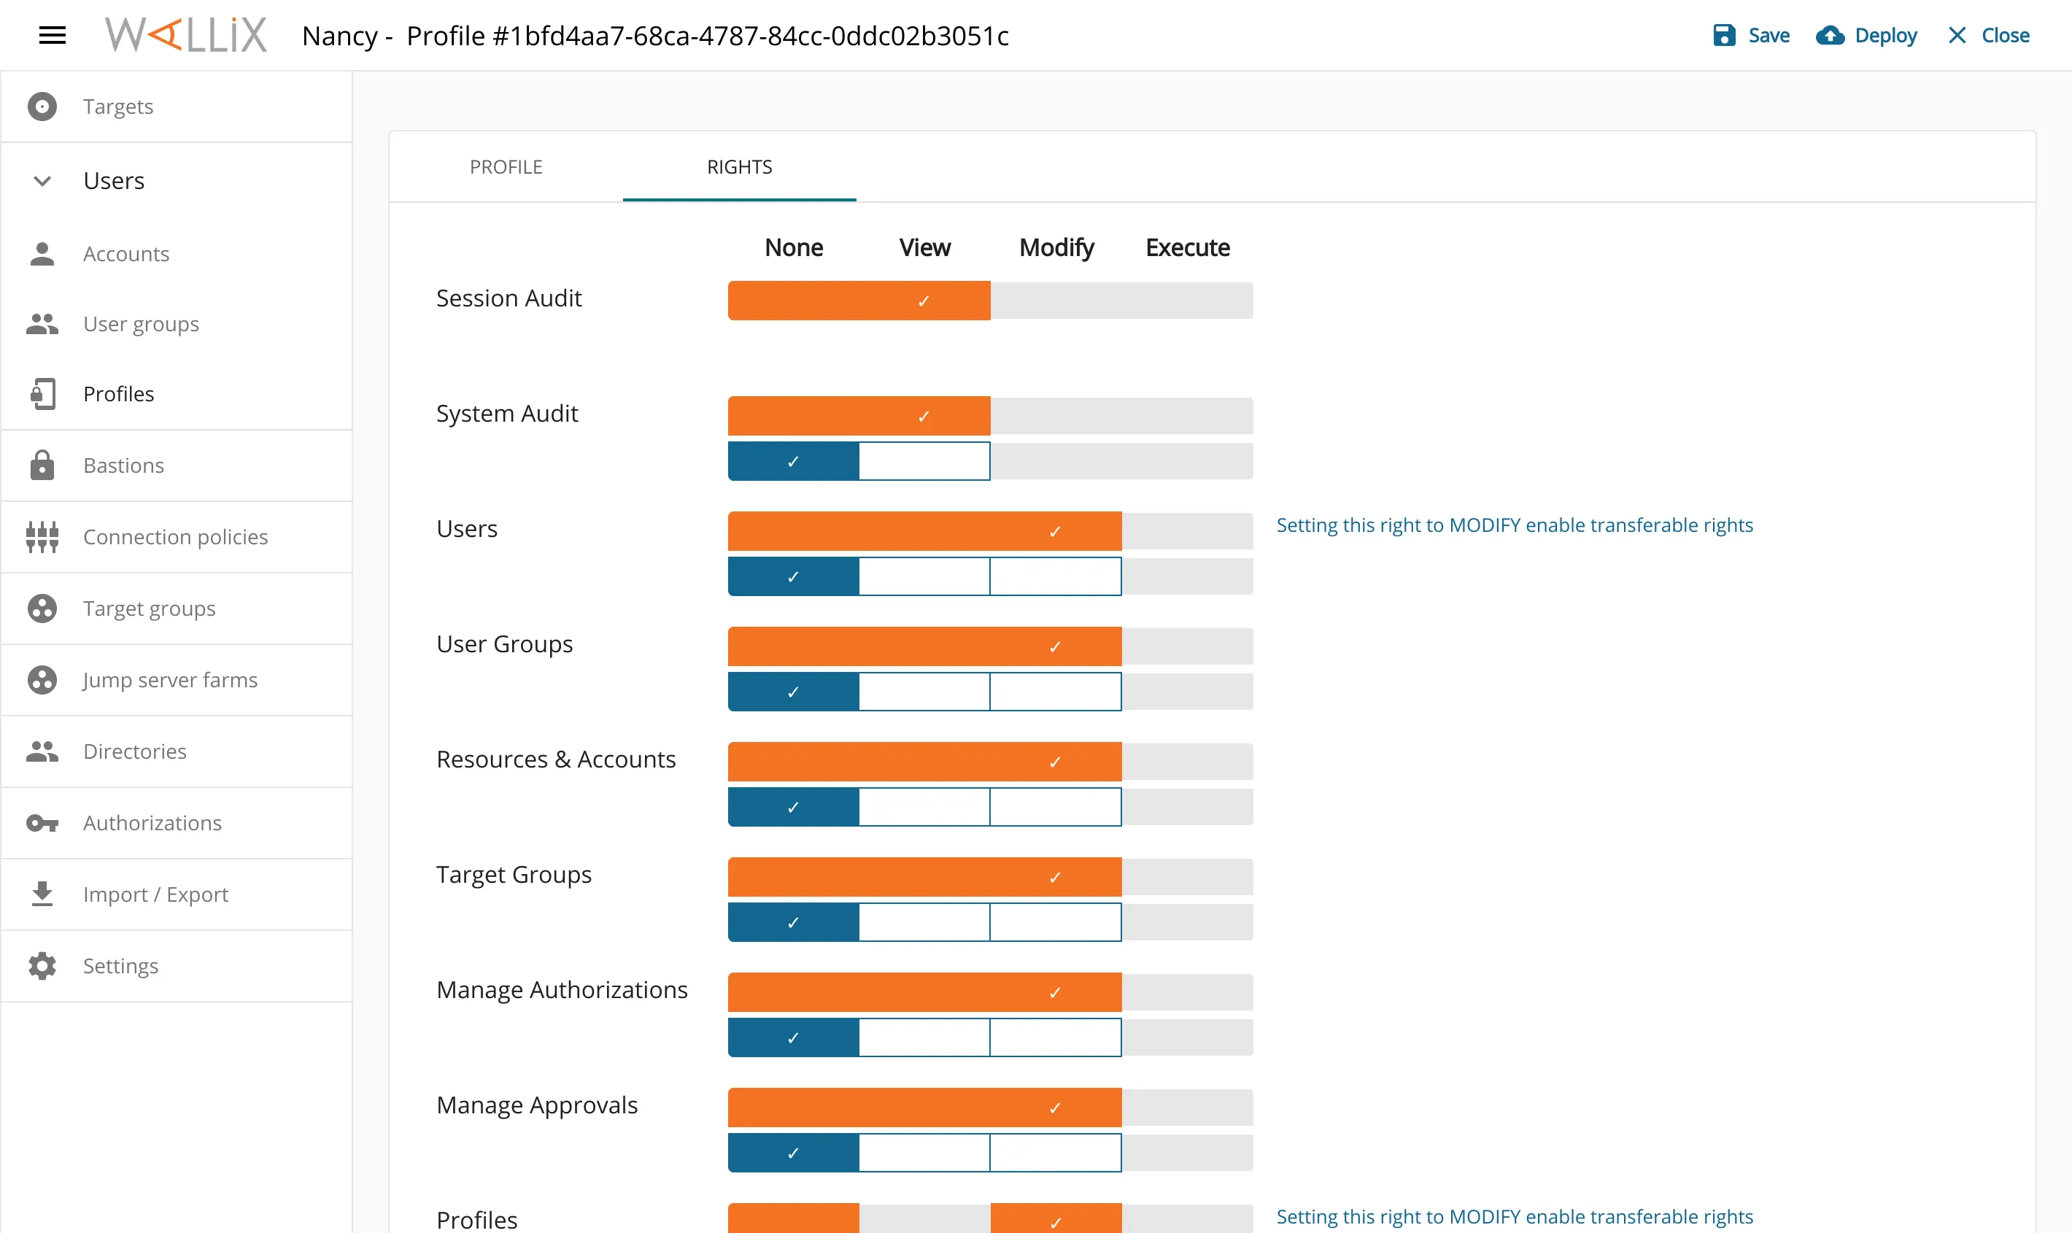This screenshot has height=1233, width=2072.
Task: Open Targets in the sidebar
Action: tap(176, 107)
